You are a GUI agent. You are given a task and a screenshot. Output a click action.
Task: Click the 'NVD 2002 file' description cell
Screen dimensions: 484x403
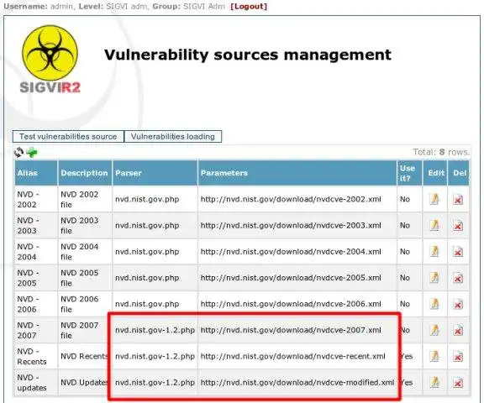[x=85, y=200]
